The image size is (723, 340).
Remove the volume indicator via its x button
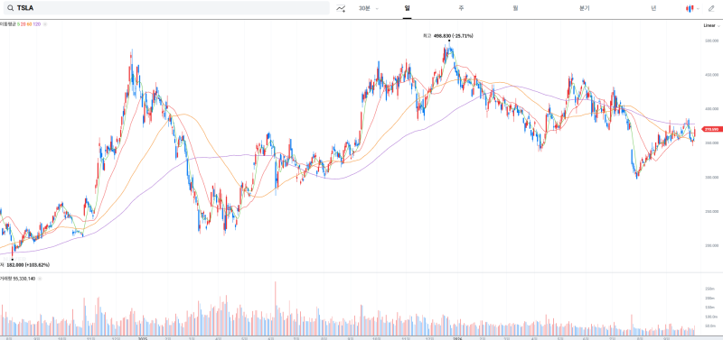39,279
